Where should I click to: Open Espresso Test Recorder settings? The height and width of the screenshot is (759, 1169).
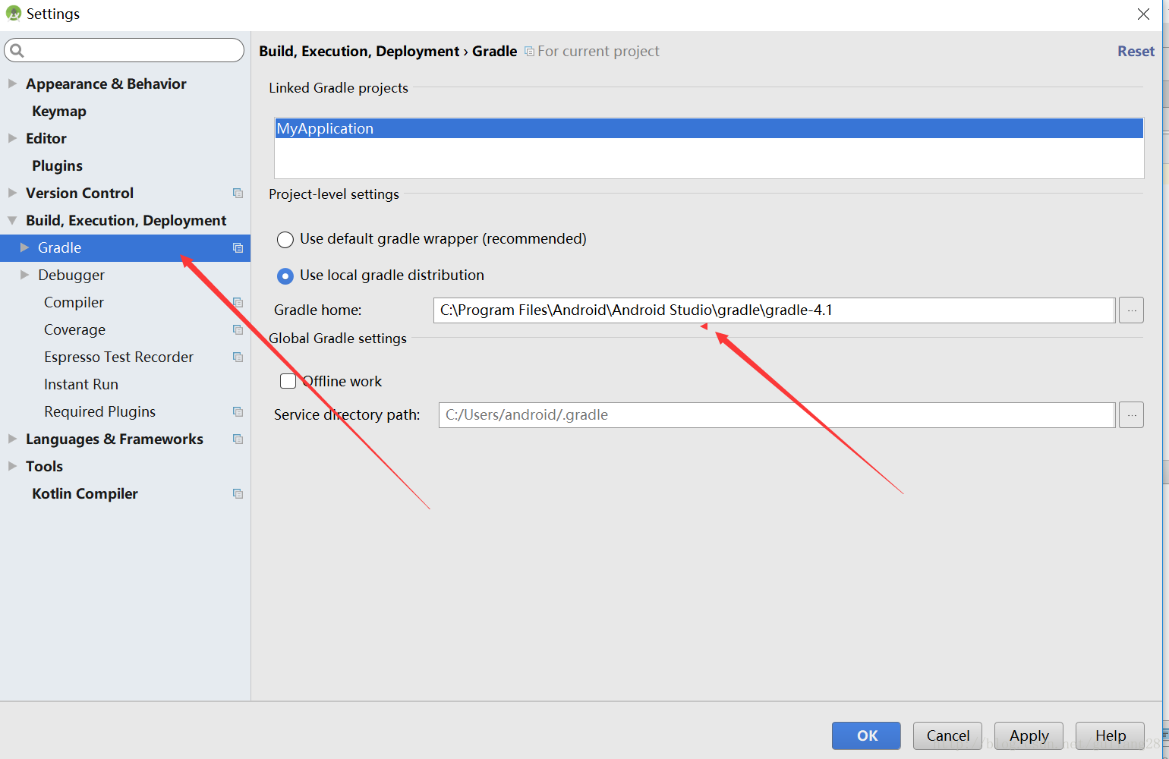[x=118, y=357]
